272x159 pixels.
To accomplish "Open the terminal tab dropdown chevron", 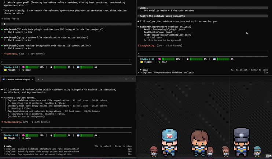I will point(43,79).
